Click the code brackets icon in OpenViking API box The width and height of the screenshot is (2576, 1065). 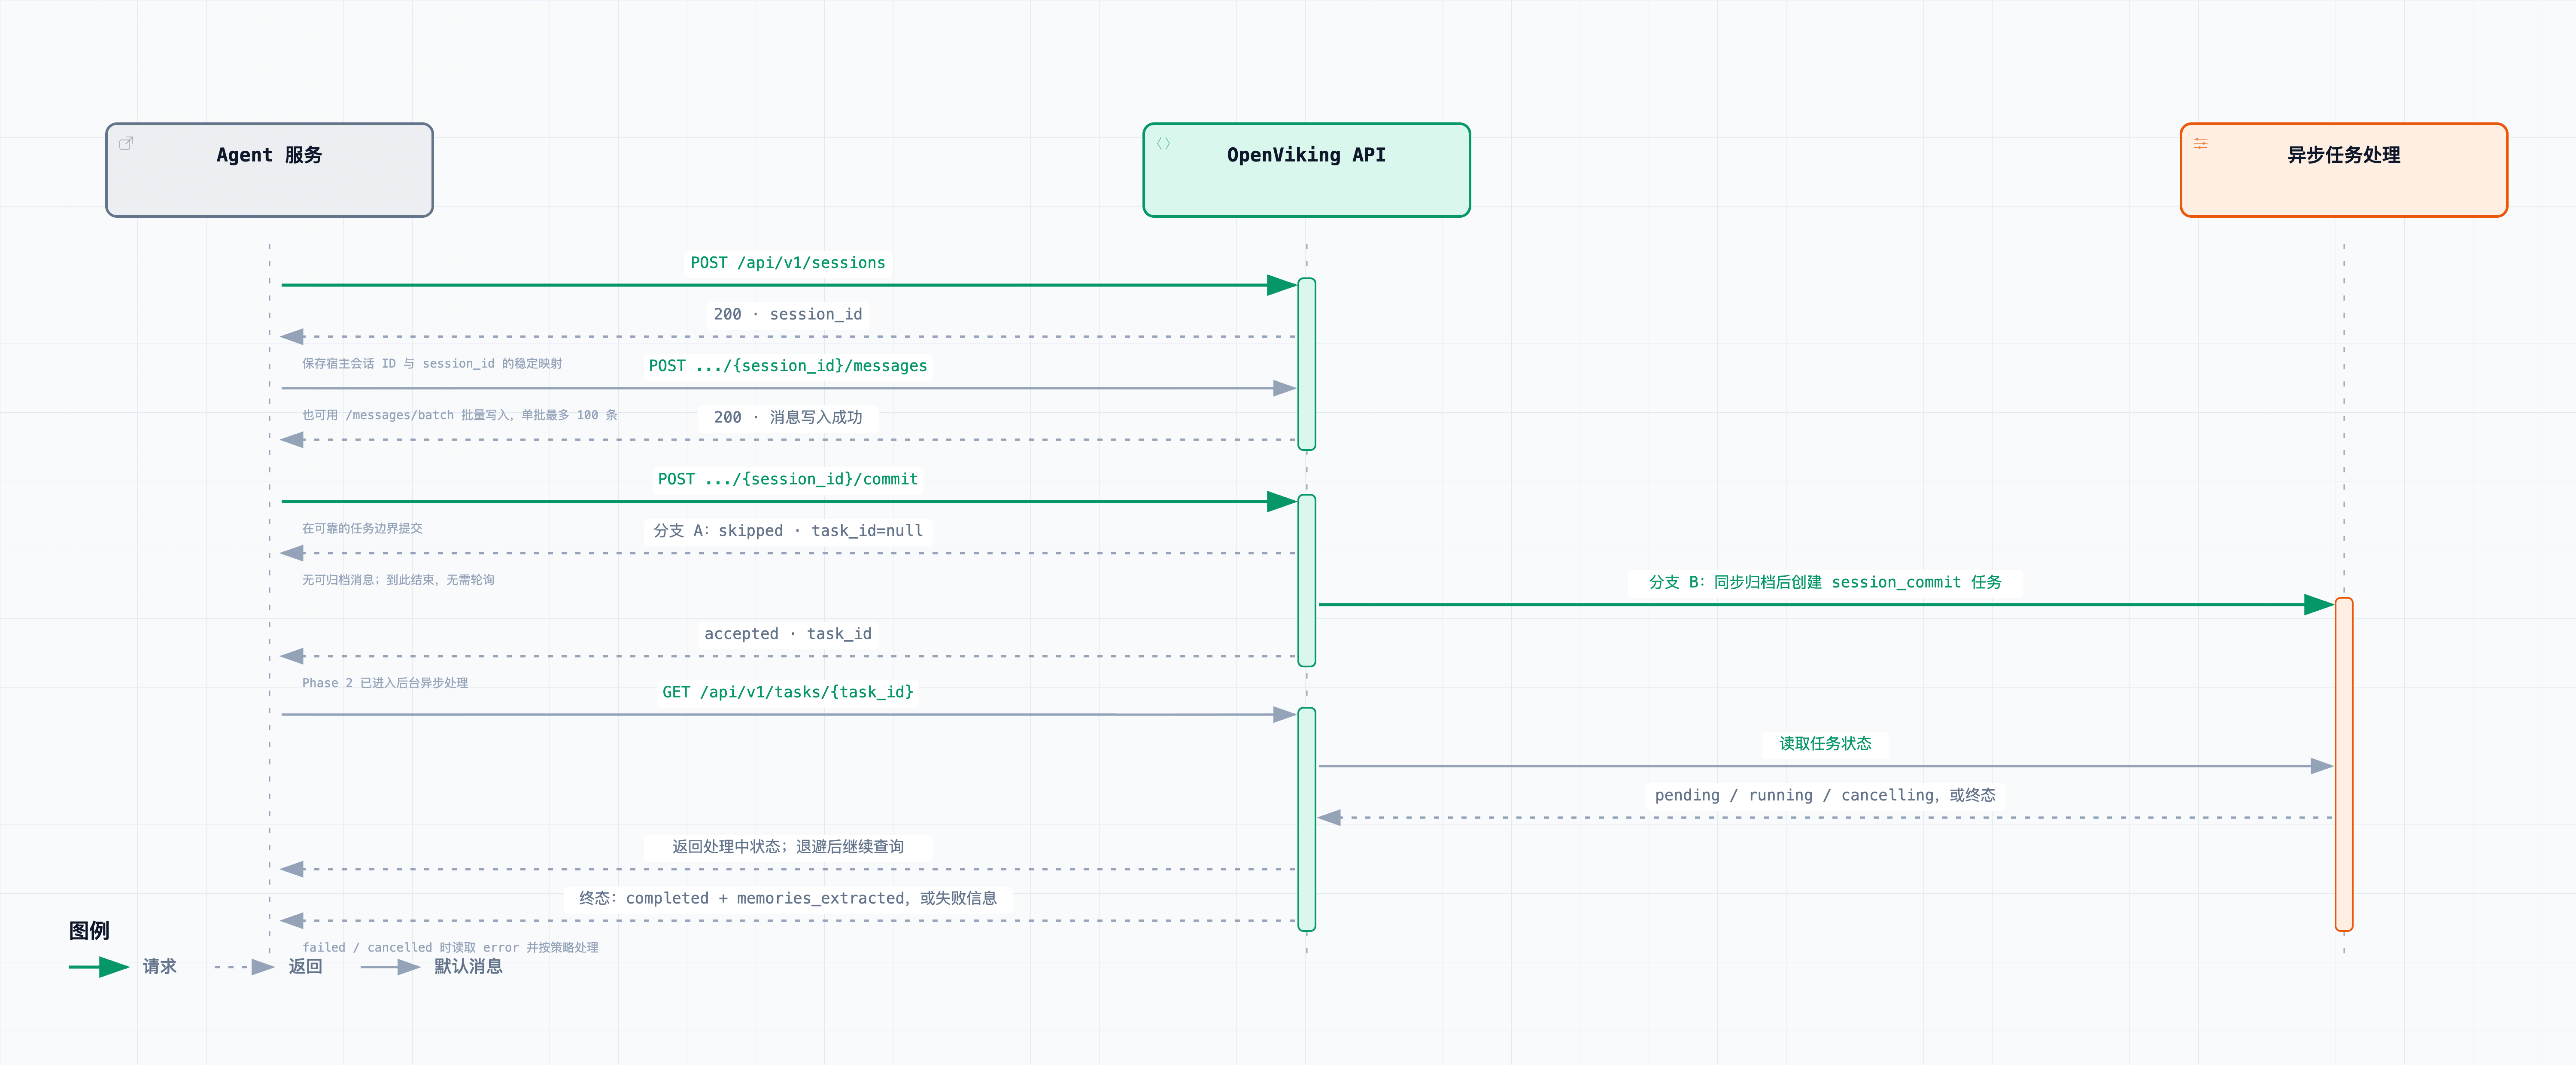tap(1163, 143)
